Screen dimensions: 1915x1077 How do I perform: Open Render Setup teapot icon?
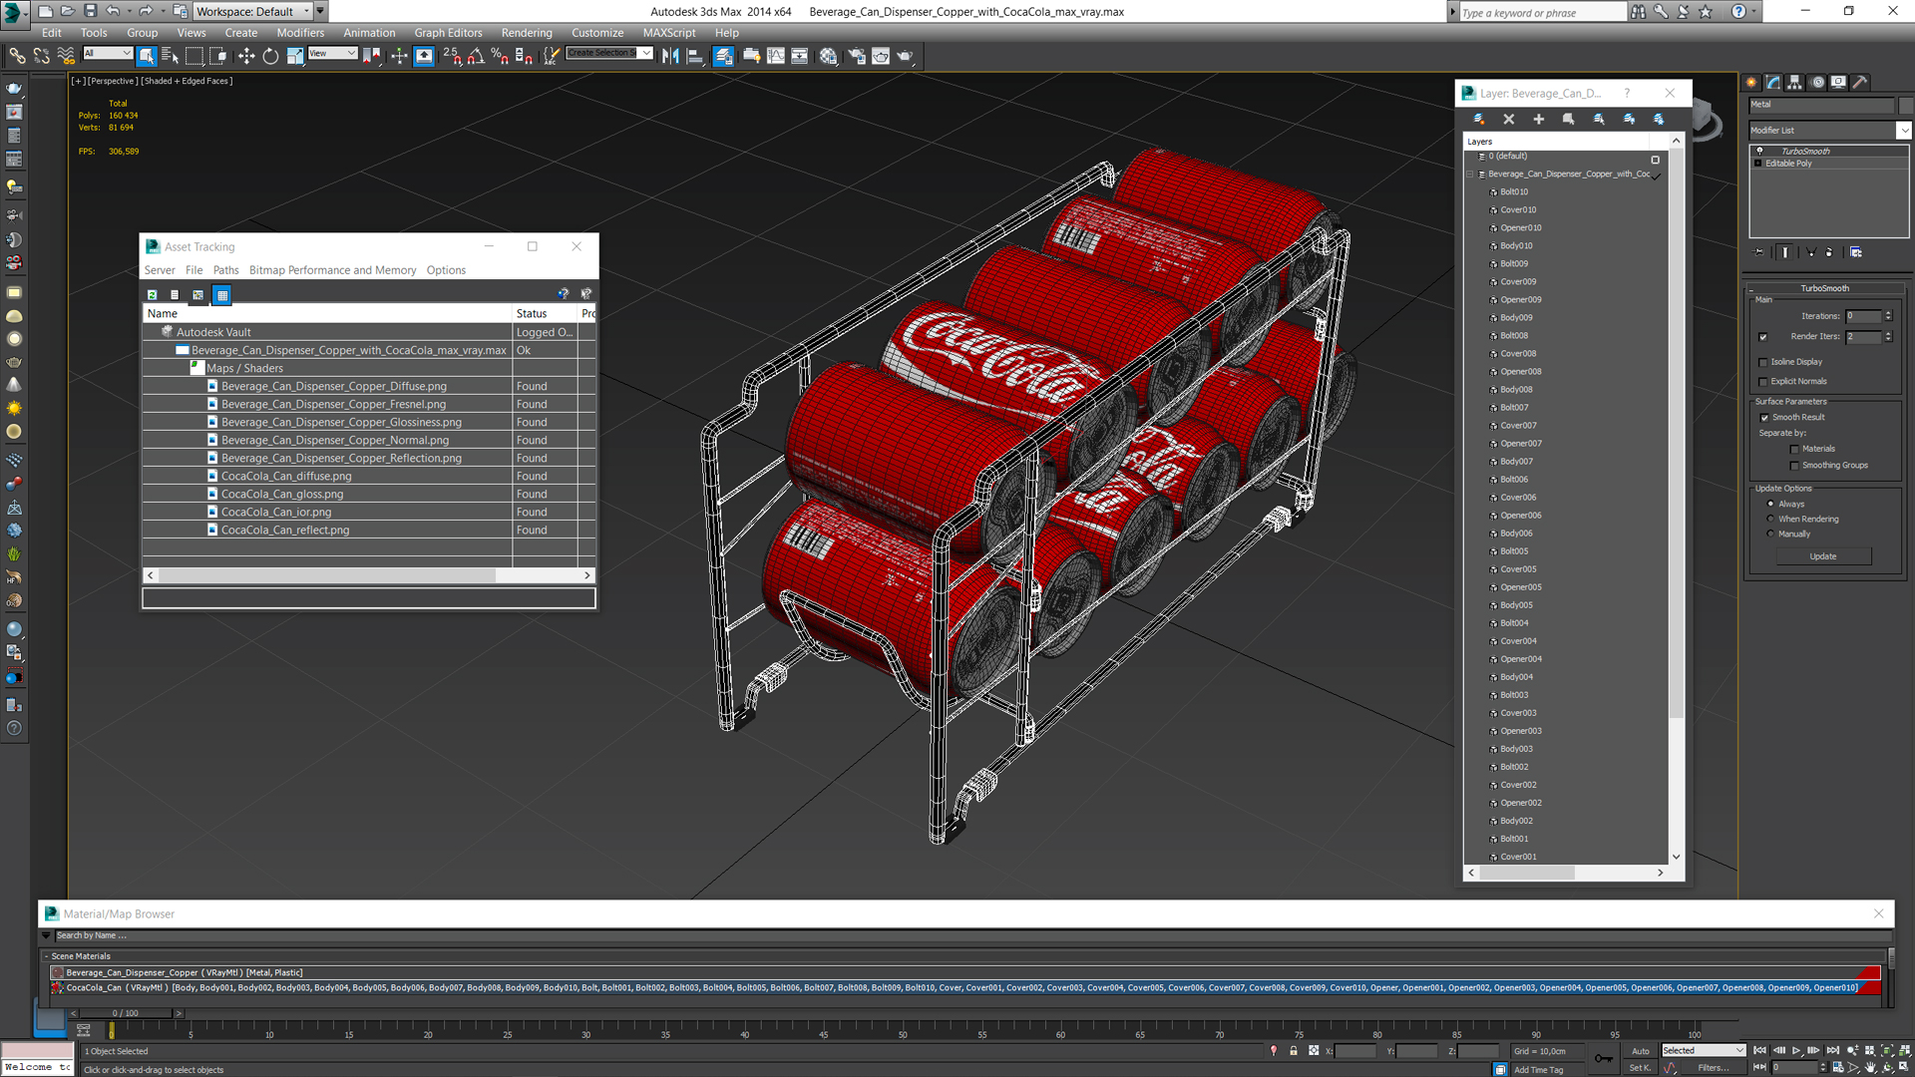(857, 56)
